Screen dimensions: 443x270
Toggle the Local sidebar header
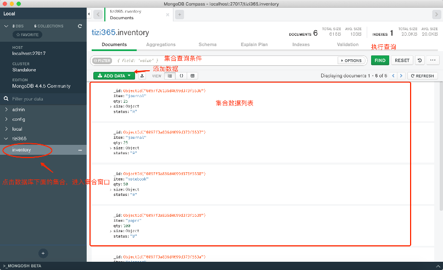[43, 14]
